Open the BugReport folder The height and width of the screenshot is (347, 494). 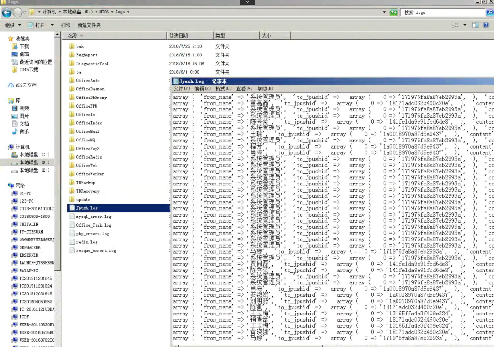86,55
